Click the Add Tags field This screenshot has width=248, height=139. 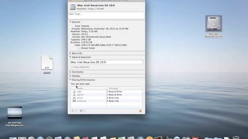pos(106,15)
